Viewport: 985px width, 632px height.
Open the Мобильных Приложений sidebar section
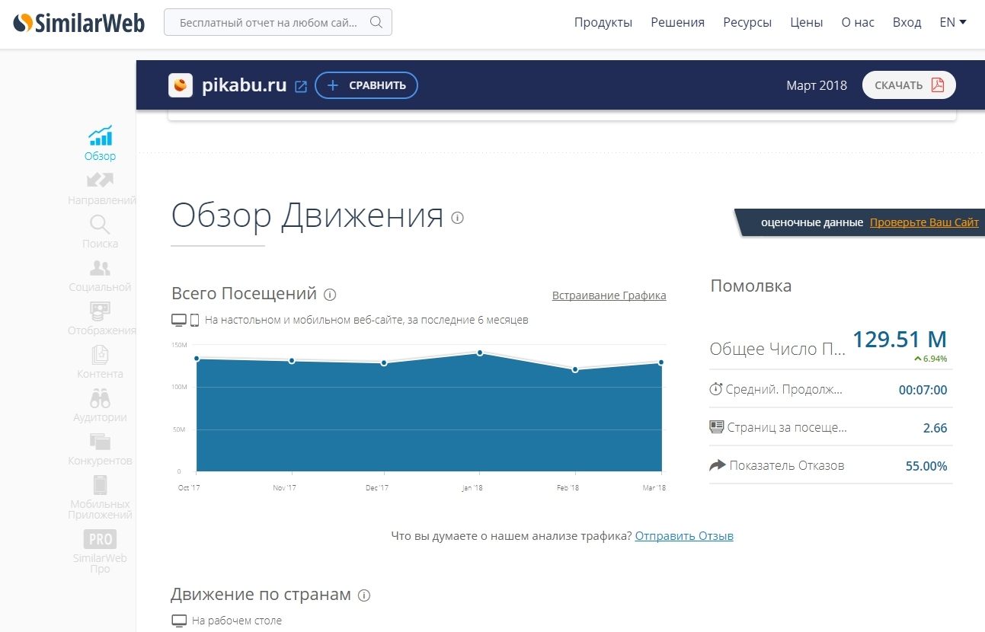coord(101,497)
